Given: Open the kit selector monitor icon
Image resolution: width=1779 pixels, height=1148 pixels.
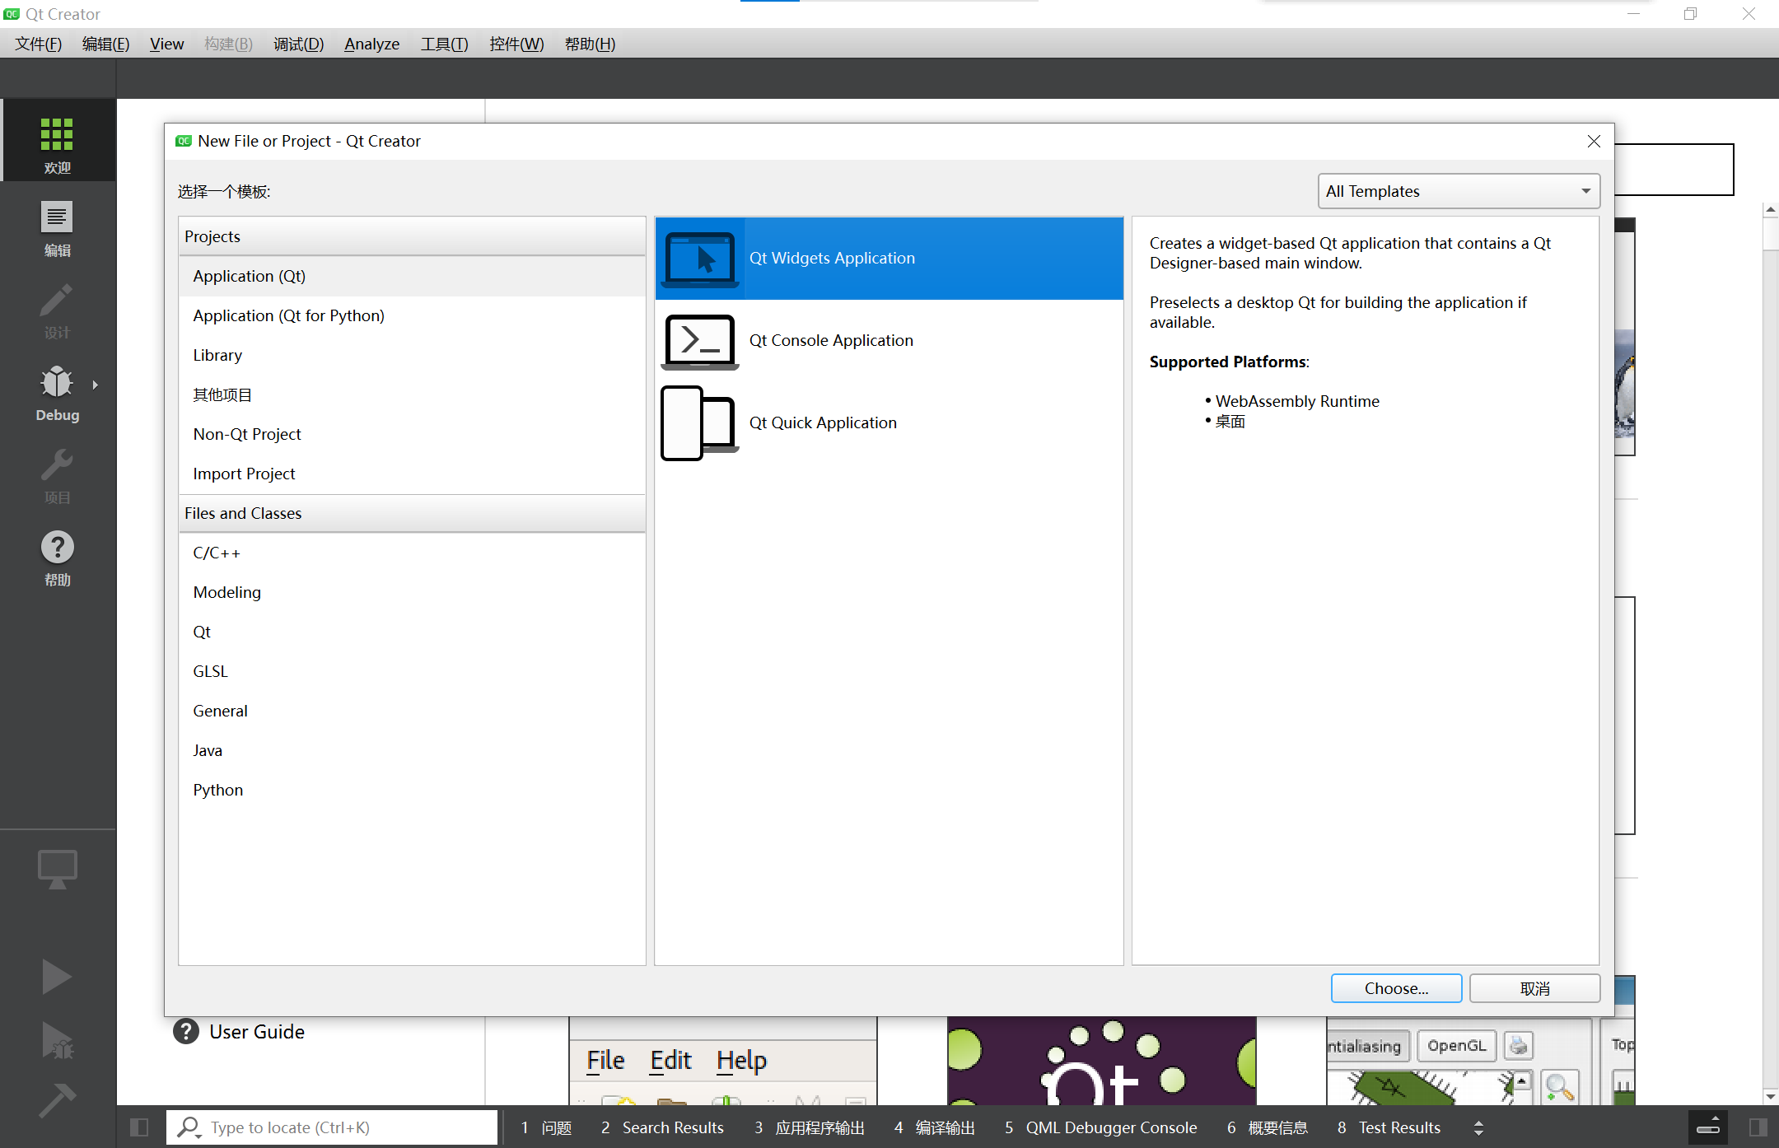Looking at the screenshot, I should 58,869.
